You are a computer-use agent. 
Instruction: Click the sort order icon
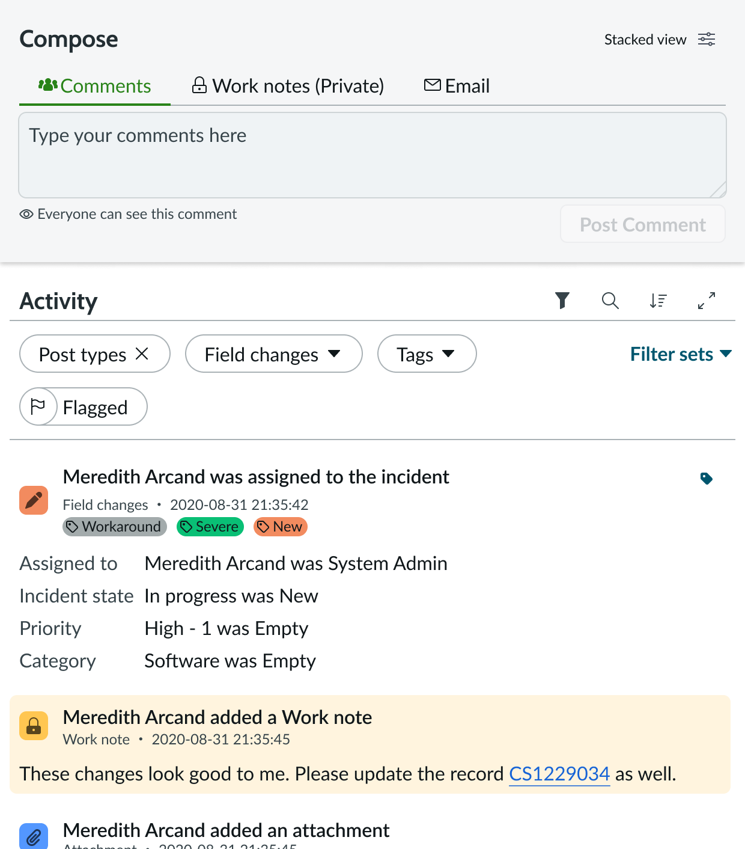pyautogui.click(x=658, y=300)
